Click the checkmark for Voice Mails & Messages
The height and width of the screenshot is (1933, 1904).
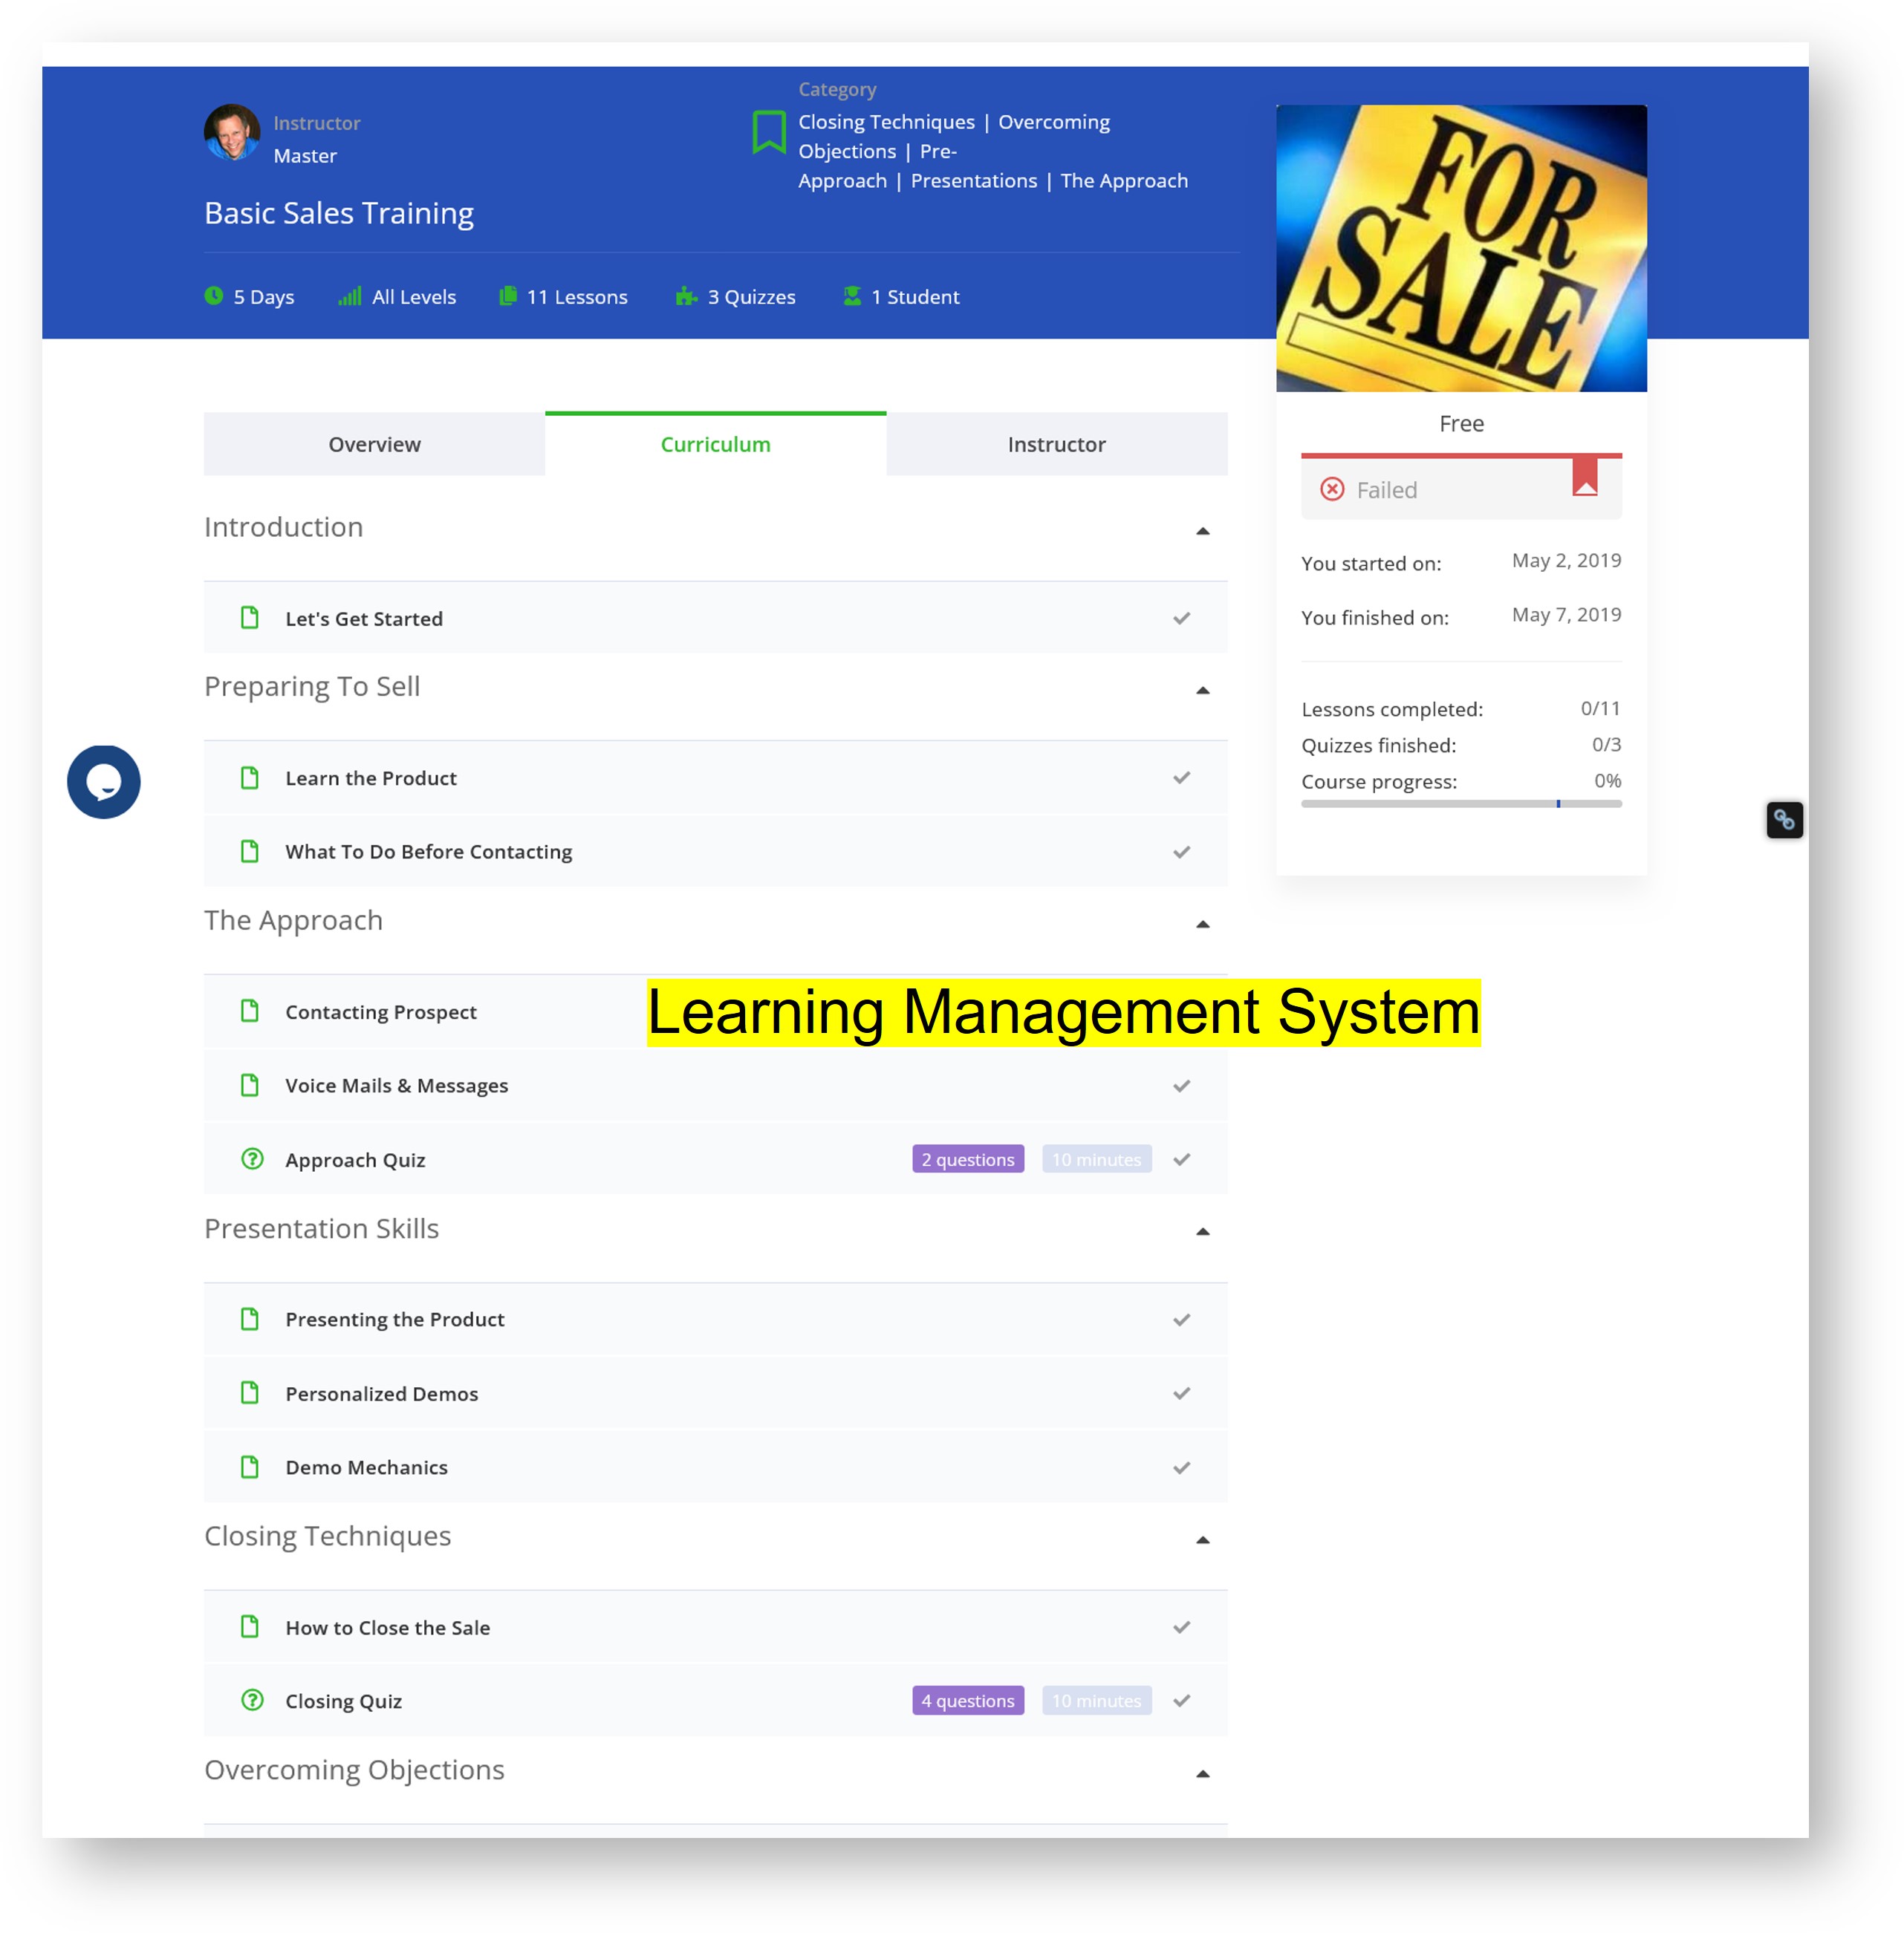[x=1181, y=1086]
